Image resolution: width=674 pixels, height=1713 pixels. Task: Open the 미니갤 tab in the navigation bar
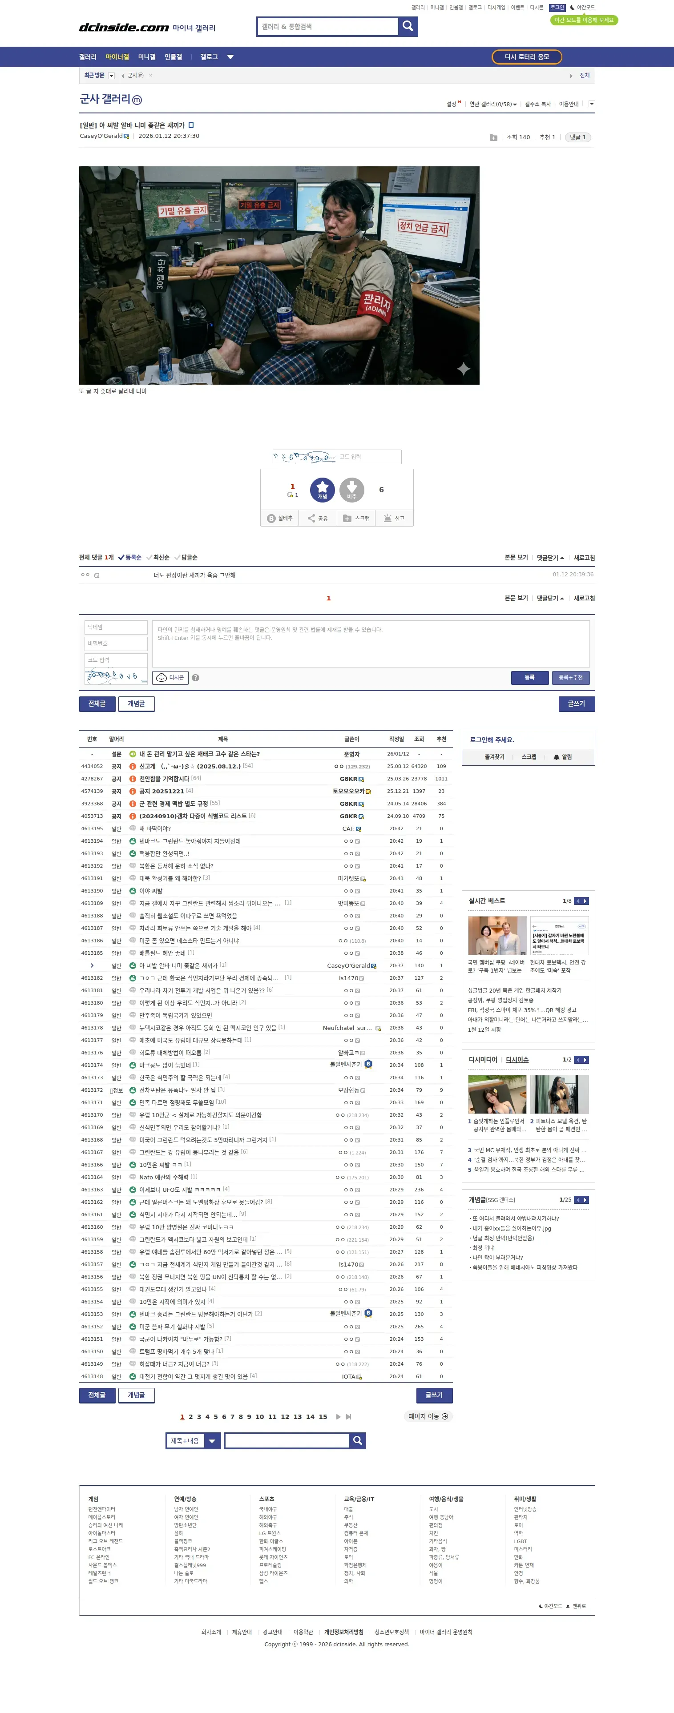146,57
